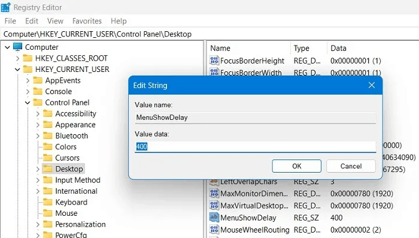The image size is (419, 238).
Task: Click the MaxVirtualDesktop value name
Action: coord(254,206)
